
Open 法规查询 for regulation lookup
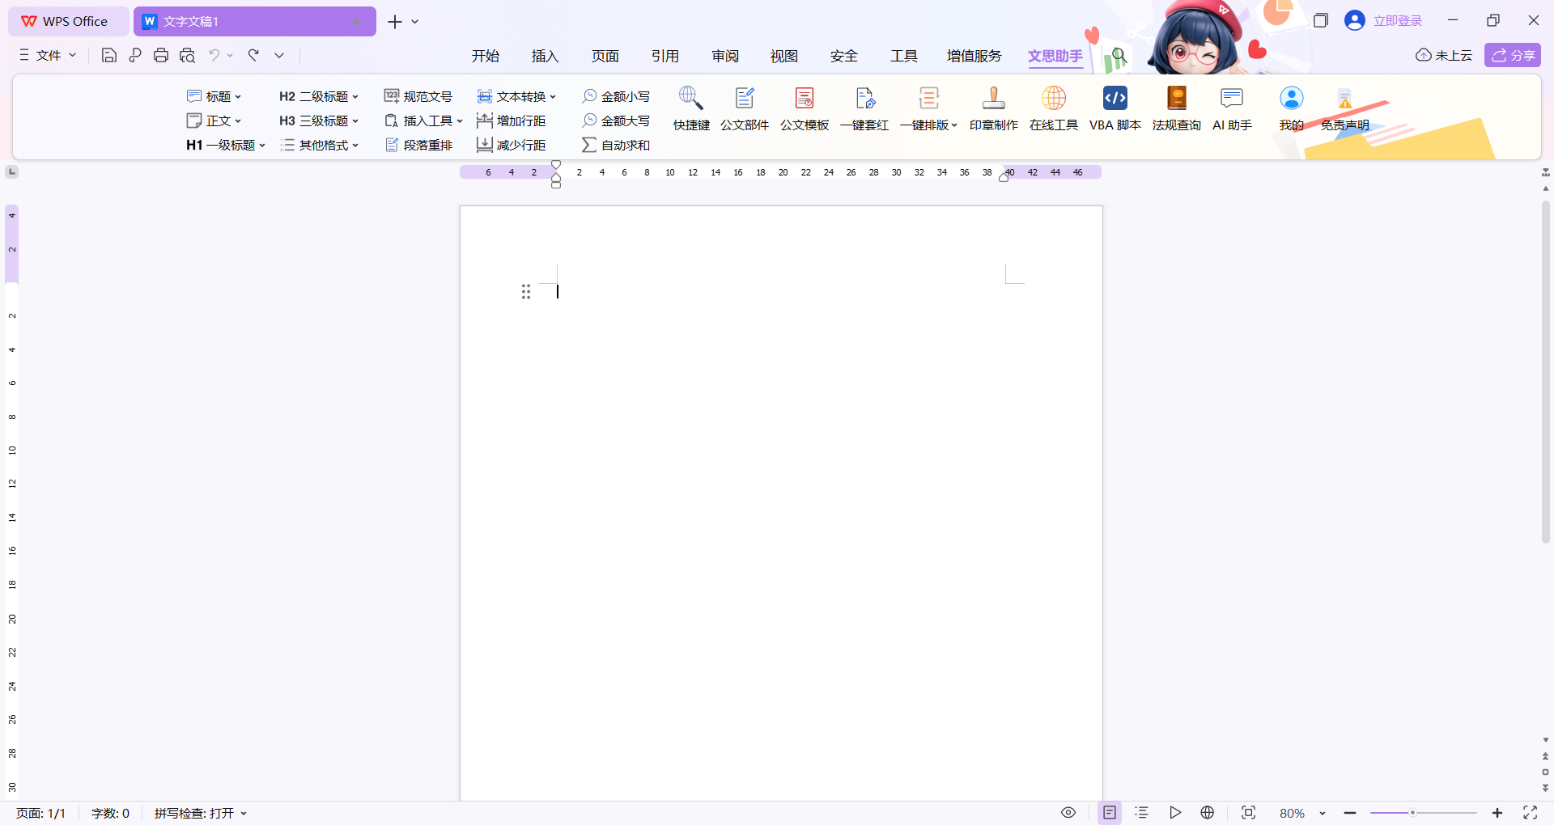coord(1176,109)
